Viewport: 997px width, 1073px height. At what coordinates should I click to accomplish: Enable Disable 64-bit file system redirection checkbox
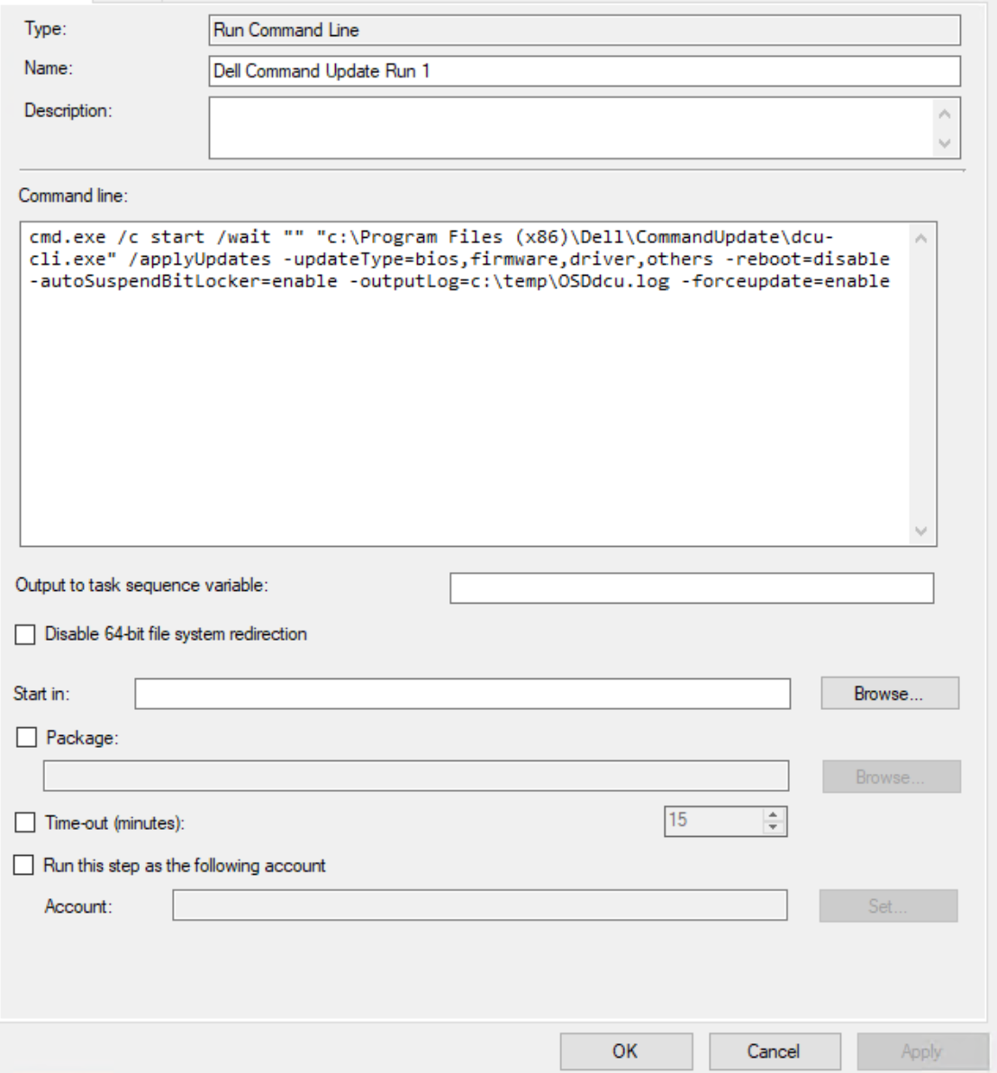click(x=25, y=634)
